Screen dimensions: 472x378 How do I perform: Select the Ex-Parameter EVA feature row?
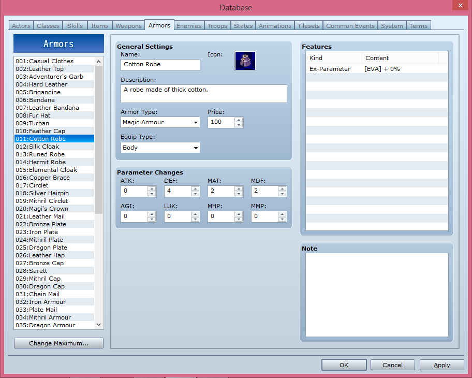[x=377, y=69]
